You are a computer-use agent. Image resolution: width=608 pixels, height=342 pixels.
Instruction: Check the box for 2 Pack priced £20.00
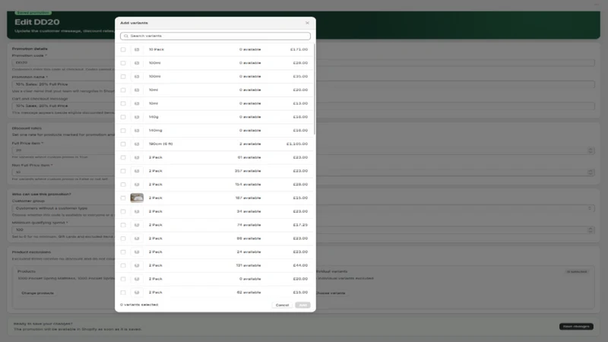(x=123, y=279)
